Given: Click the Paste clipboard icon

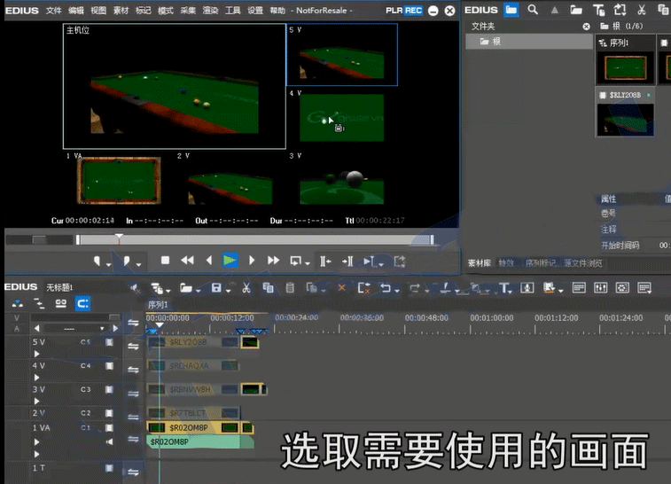Looking at the screenshot, I should click(x=290, y=287).
